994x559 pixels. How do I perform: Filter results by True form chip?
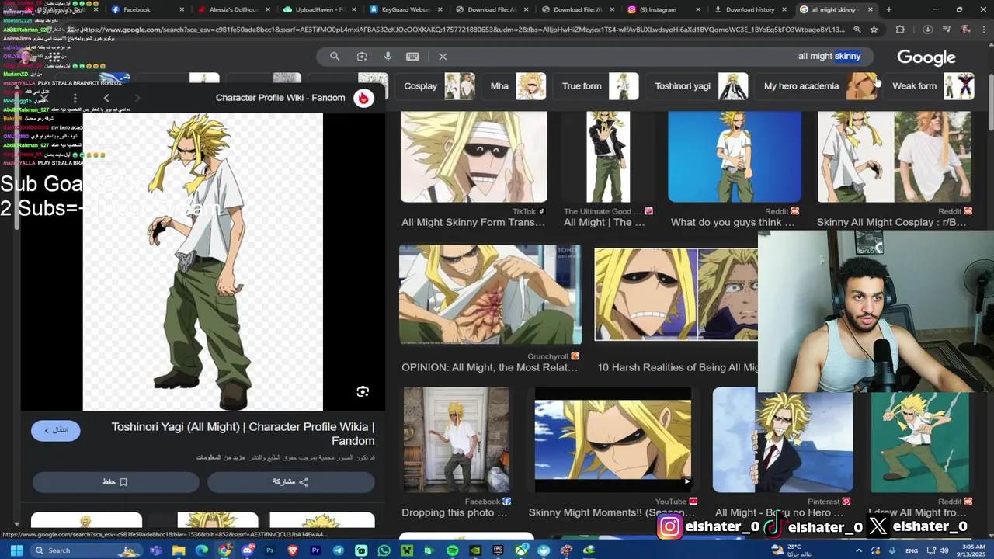[596, 86]
